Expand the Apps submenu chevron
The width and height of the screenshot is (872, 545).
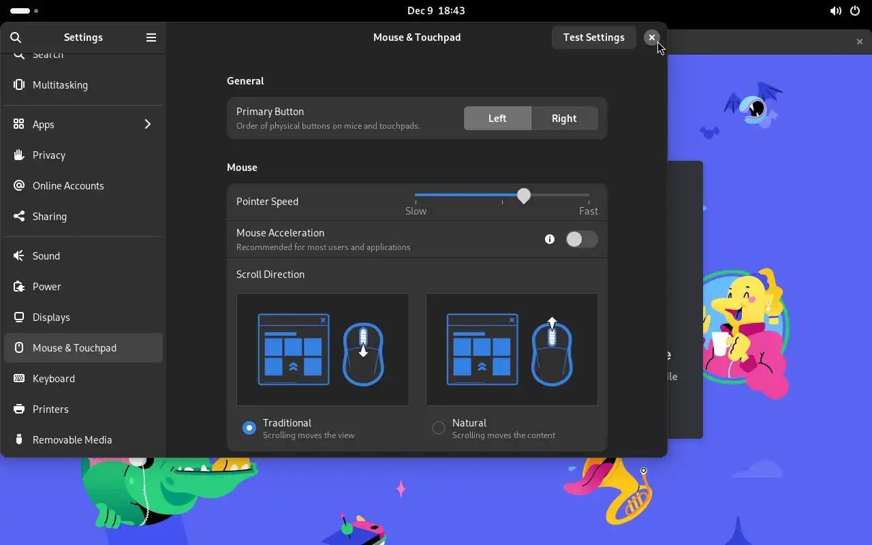[147, 125]
